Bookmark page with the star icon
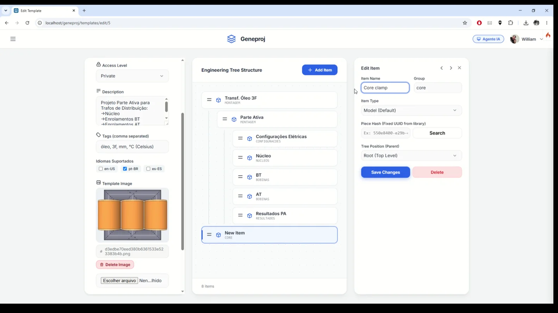 click(465, 23)
